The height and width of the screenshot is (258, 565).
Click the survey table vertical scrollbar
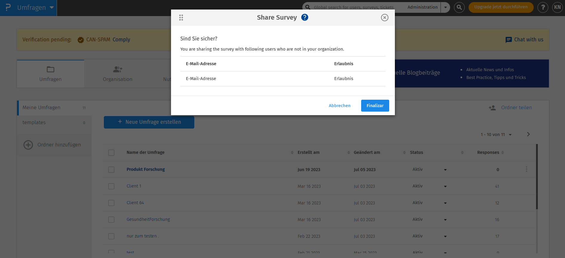click(x=537, y=177)
